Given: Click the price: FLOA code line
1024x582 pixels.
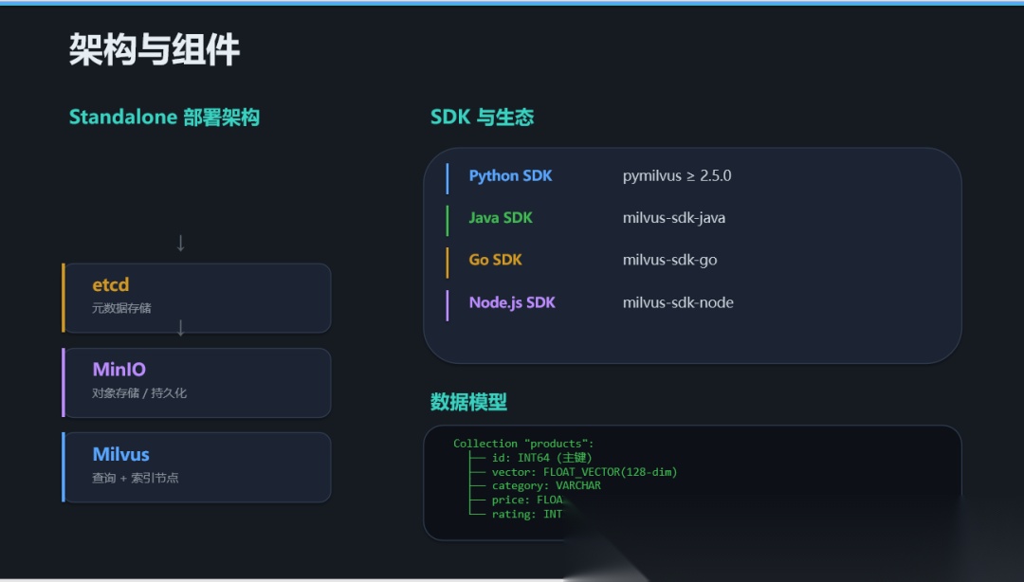Looking at the screenshot, I should click(x=527, y=500).
